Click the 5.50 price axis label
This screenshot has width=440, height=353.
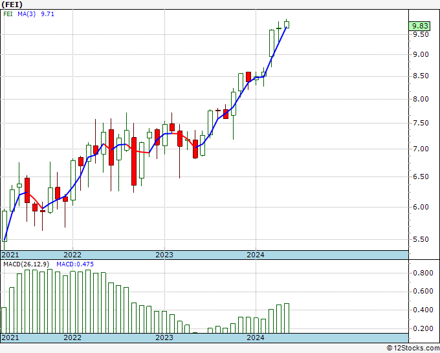(x=421, y=239)
